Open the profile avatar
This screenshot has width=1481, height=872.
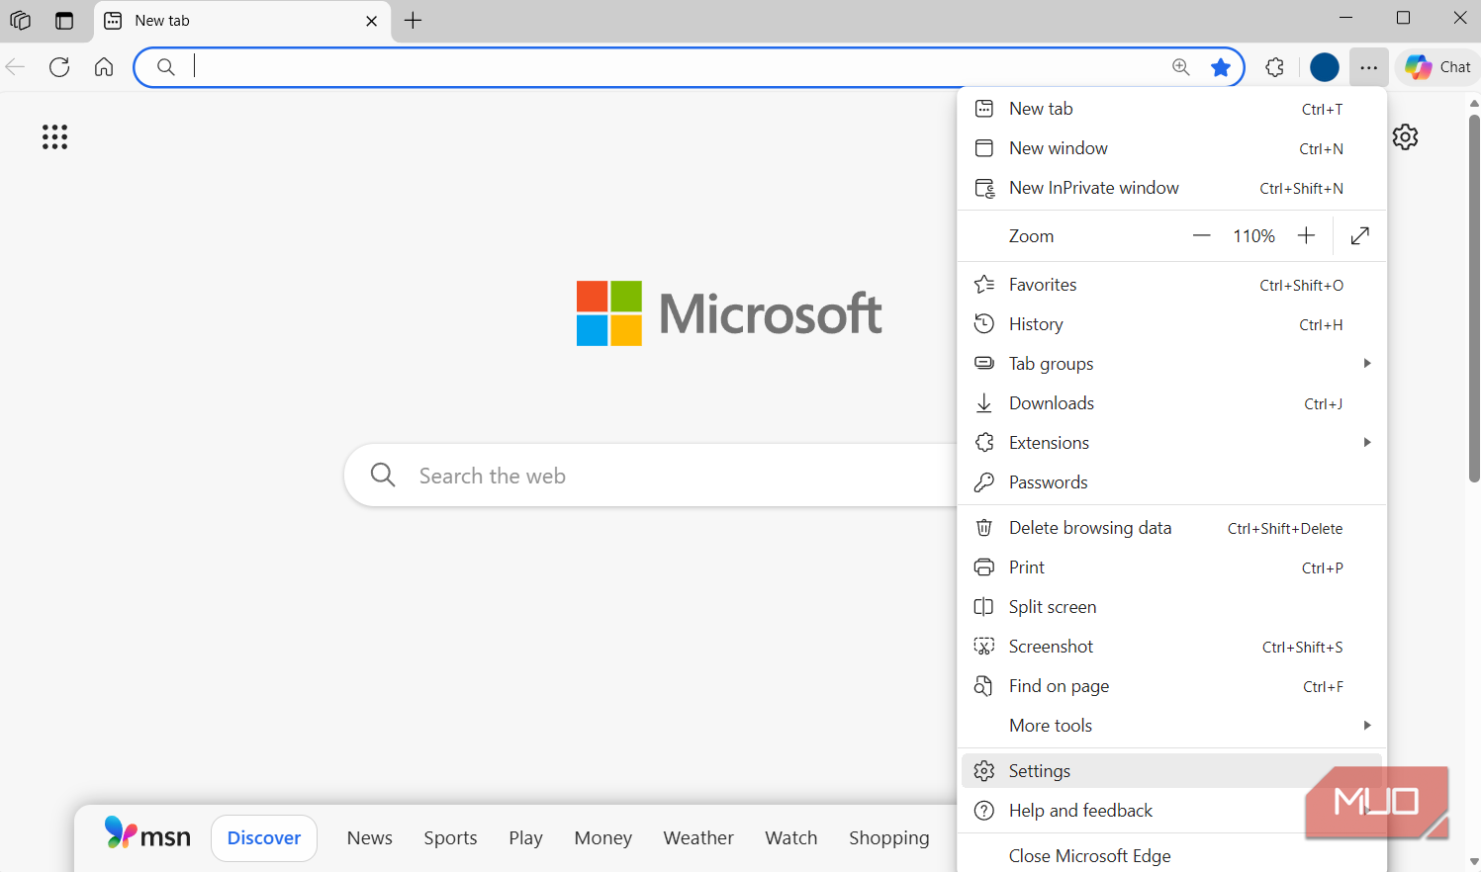point(1325,67)
